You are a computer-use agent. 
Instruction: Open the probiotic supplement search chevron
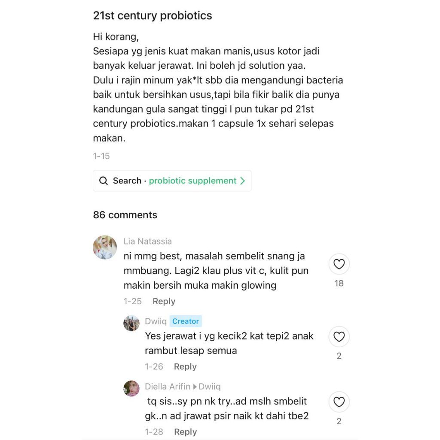coord(243,181)
